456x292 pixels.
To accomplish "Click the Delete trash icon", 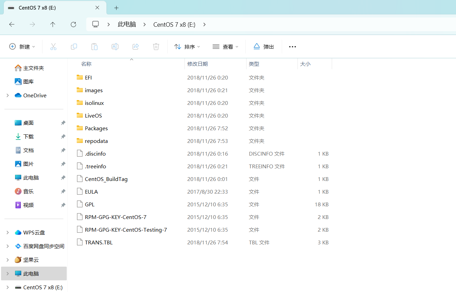I will 156,47.
